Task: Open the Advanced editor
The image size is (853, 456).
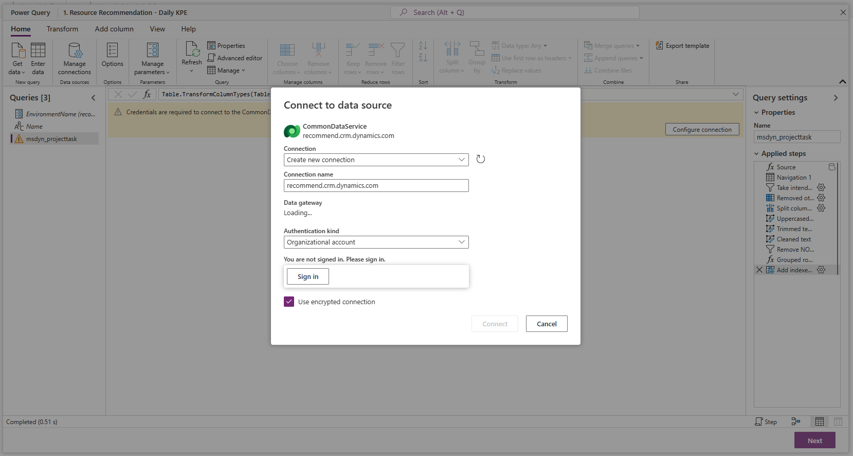Action: pyautogui.click(x=235, y=58)
